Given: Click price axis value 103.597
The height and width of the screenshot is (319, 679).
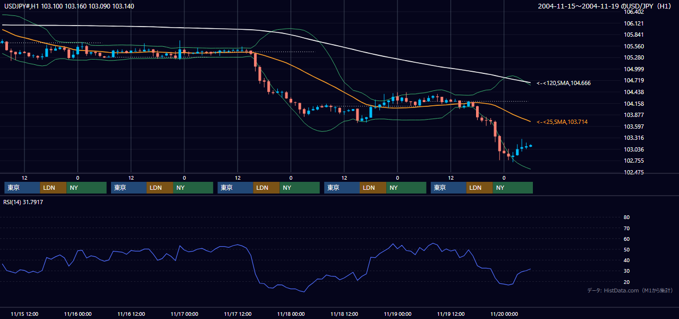Looking at the screenshot, I should (x=633, y=127).
